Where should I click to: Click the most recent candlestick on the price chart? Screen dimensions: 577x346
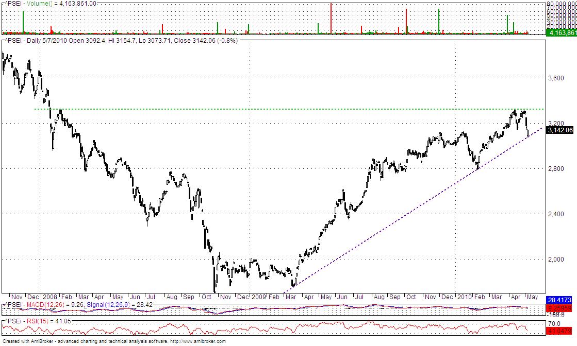[x=529, y=131]
